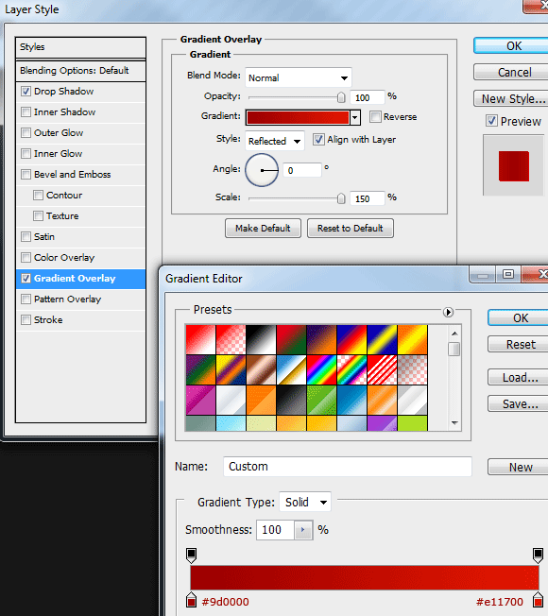
Task: Expand the gradient picker dropdown arrow
Action: (355, 117)
